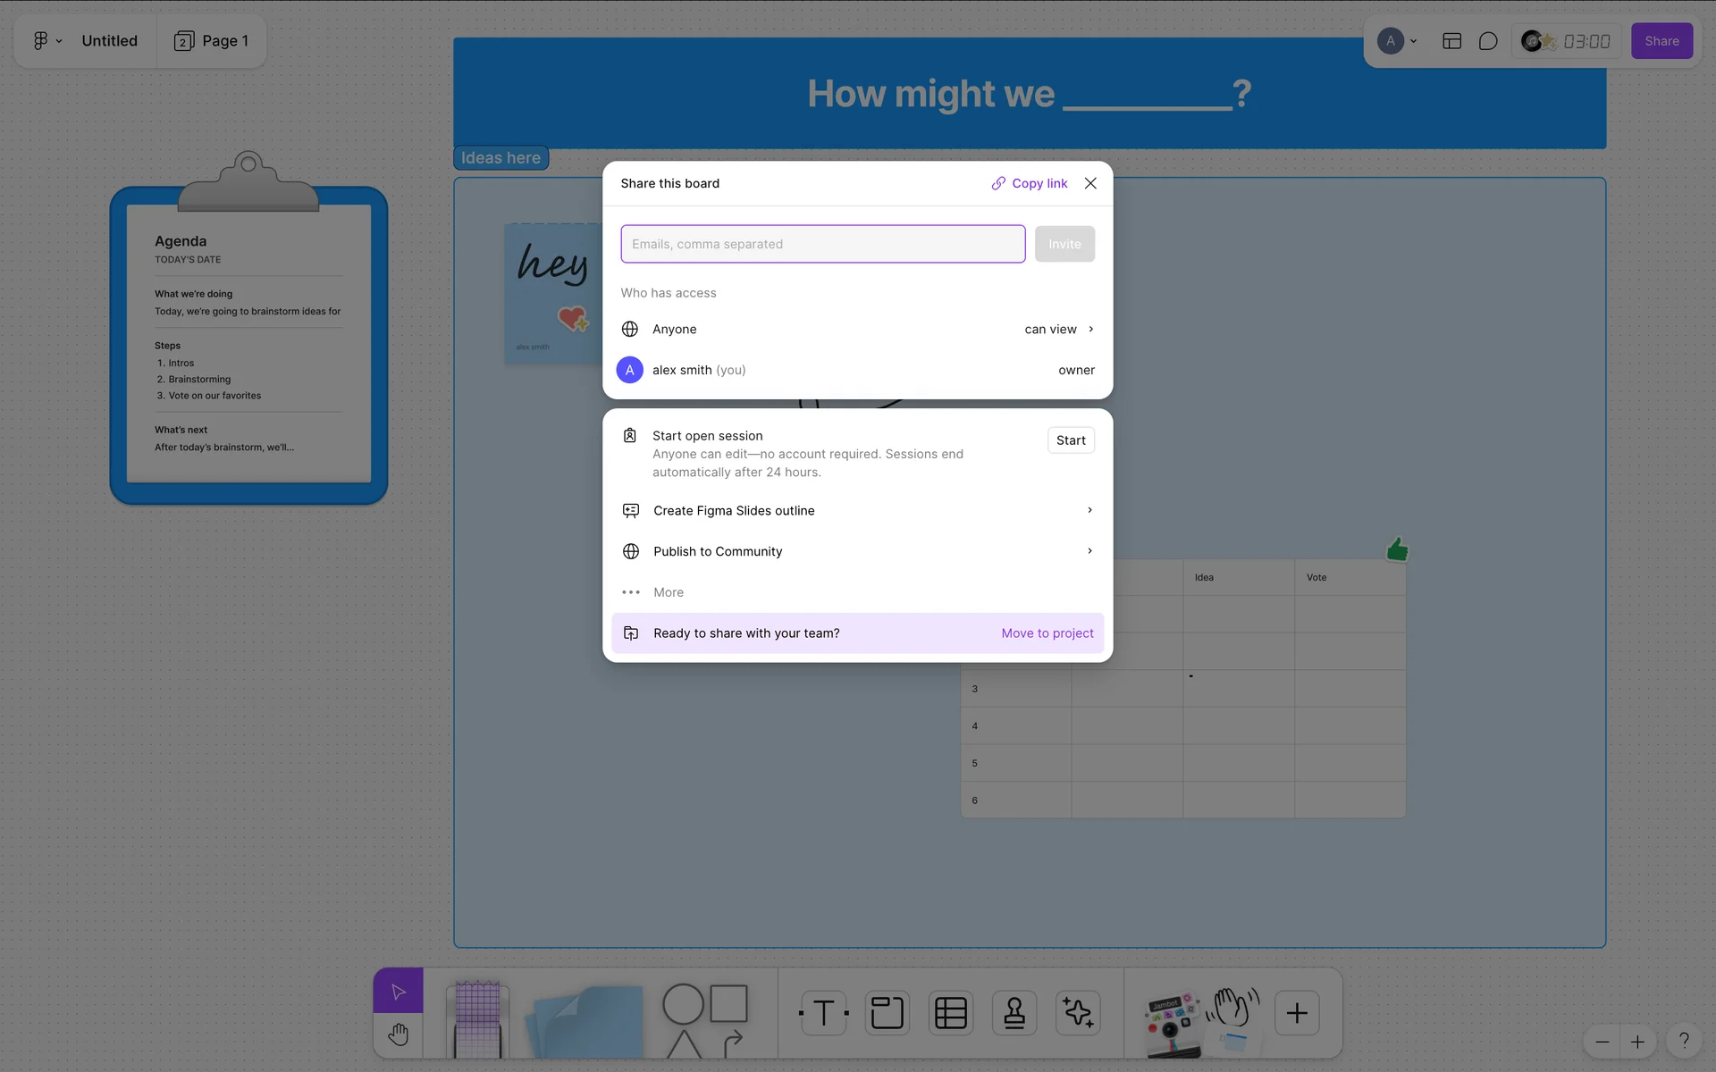
Task: Click the Copy link button
Action: (1030, 183)
